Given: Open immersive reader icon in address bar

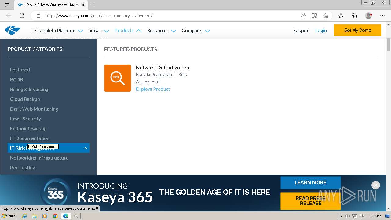Looking at the screenshot, I should [x=314, y=16].
